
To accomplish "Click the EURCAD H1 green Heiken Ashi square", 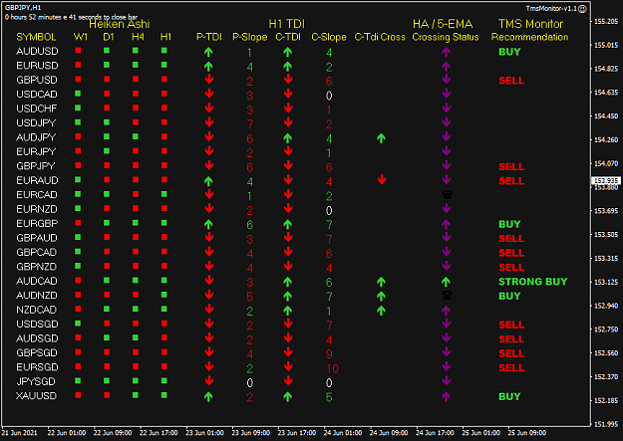I will [x=164, y=194].
